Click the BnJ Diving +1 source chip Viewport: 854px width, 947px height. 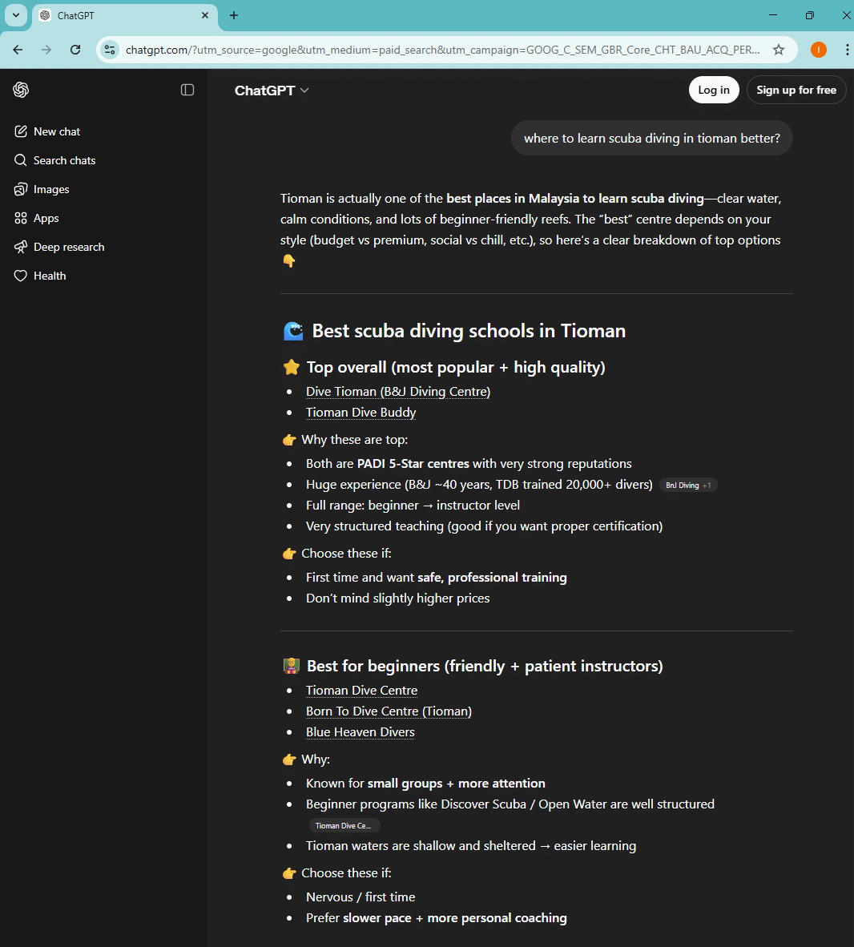click(688, 485)
